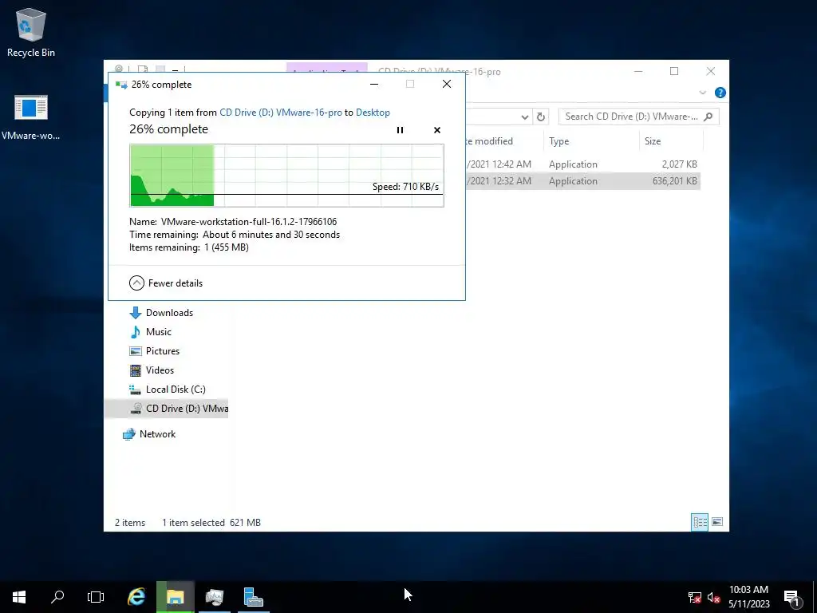Minimize the copy progress dialog

coord(374,84)
